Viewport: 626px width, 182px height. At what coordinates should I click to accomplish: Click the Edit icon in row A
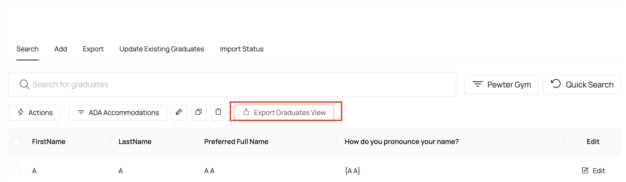(x=585, y=171)
